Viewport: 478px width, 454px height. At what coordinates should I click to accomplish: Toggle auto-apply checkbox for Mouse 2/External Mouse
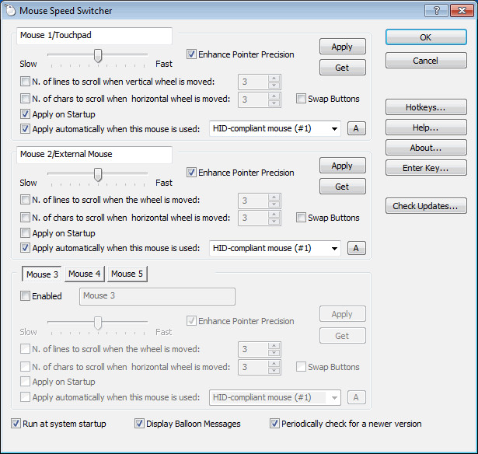point(25,247)
